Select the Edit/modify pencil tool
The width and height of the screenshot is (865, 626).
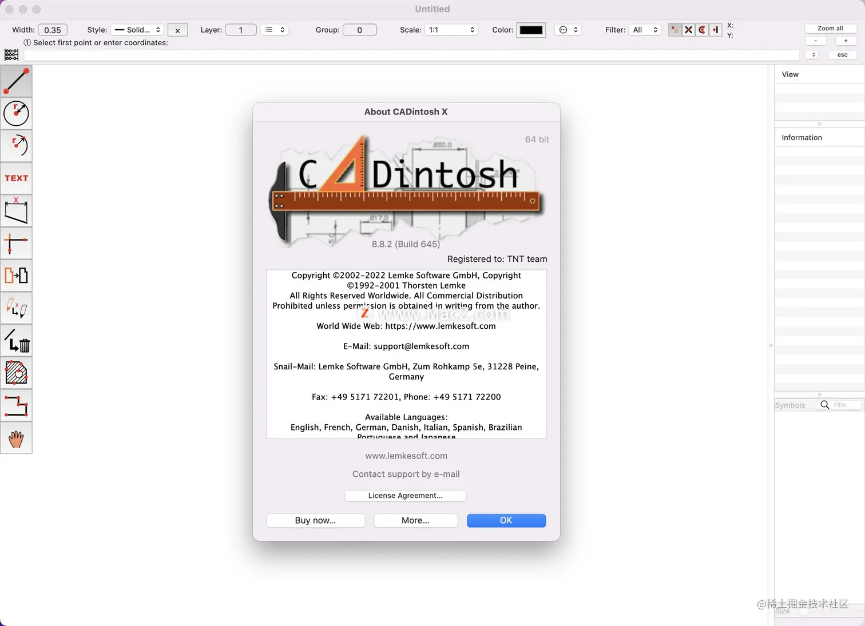point(16,309)
